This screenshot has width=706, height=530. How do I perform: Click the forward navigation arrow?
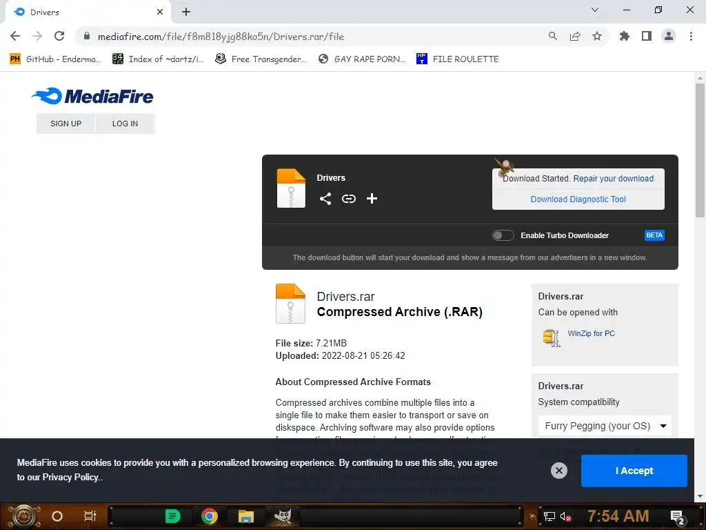click(x=37, y=36)
